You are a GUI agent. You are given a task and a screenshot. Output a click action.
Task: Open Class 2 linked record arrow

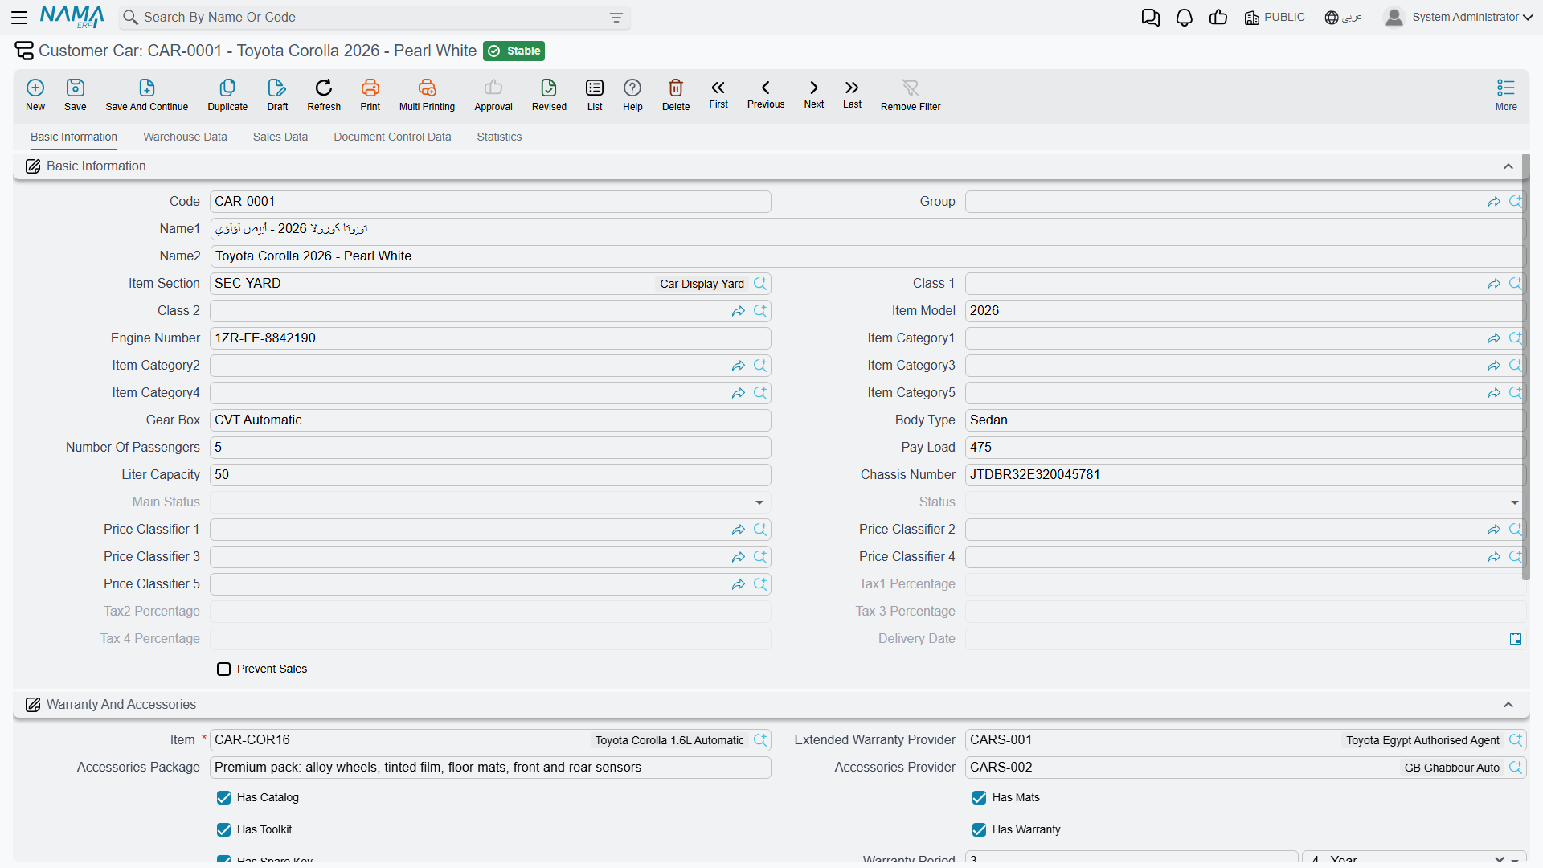coord(739,311)
